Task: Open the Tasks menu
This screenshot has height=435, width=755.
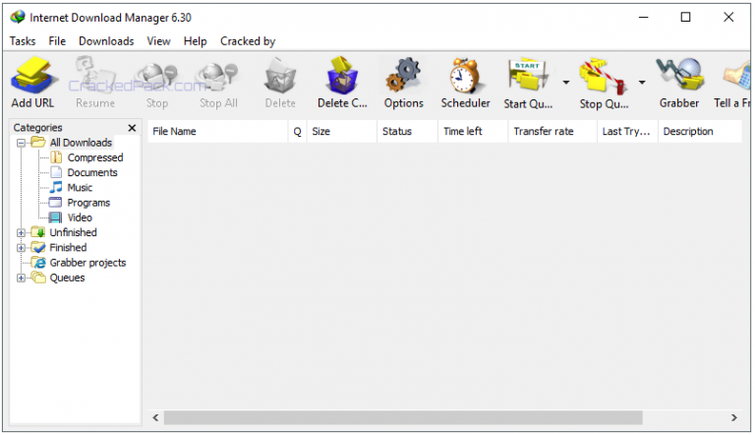Action: pyautogui.click(x=23, y=41)
